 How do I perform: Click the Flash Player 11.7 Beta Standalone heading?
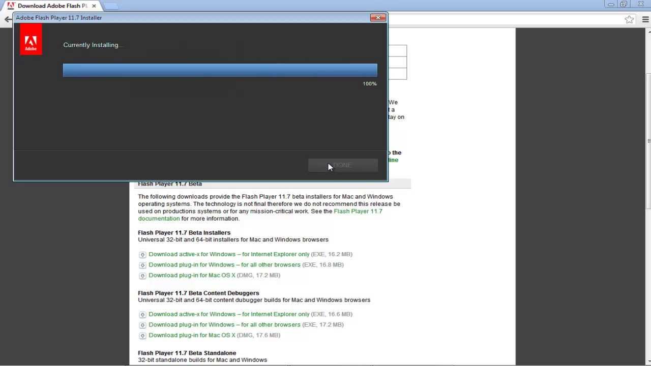(x=187, y=353)
